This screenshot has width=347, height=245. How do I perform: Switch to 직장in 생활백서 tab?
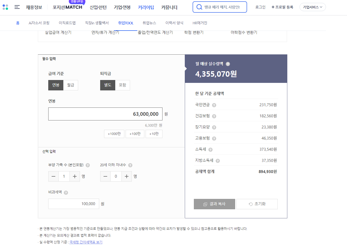(x=97, y=23)
